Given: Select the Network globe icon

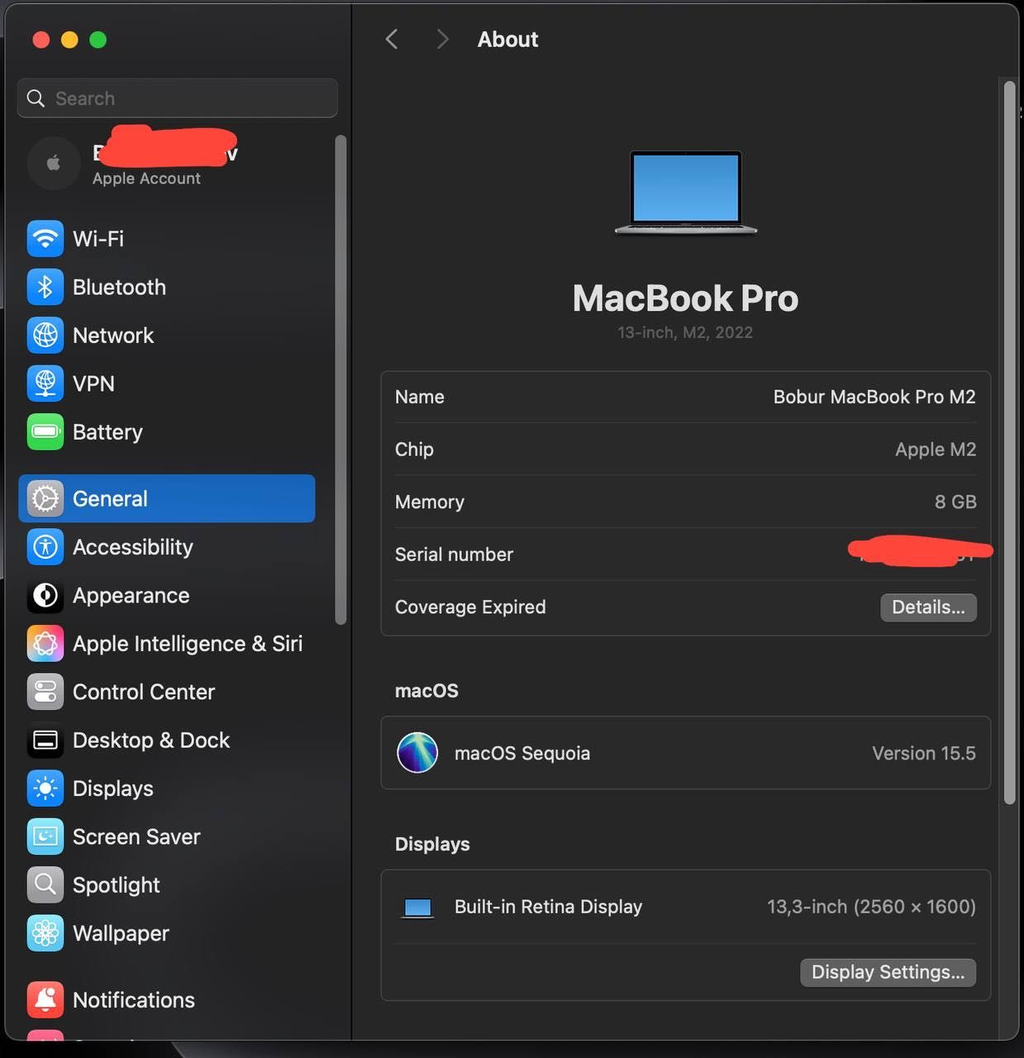Looking at the screenshot, I should point(45,336).
